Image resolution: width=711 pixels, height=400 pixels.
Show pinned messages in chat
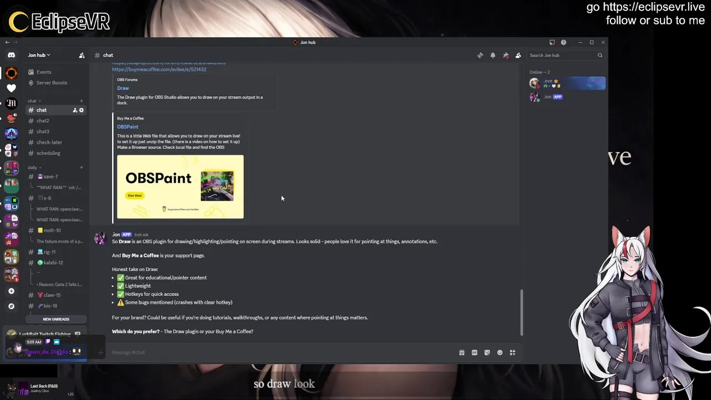505,55
